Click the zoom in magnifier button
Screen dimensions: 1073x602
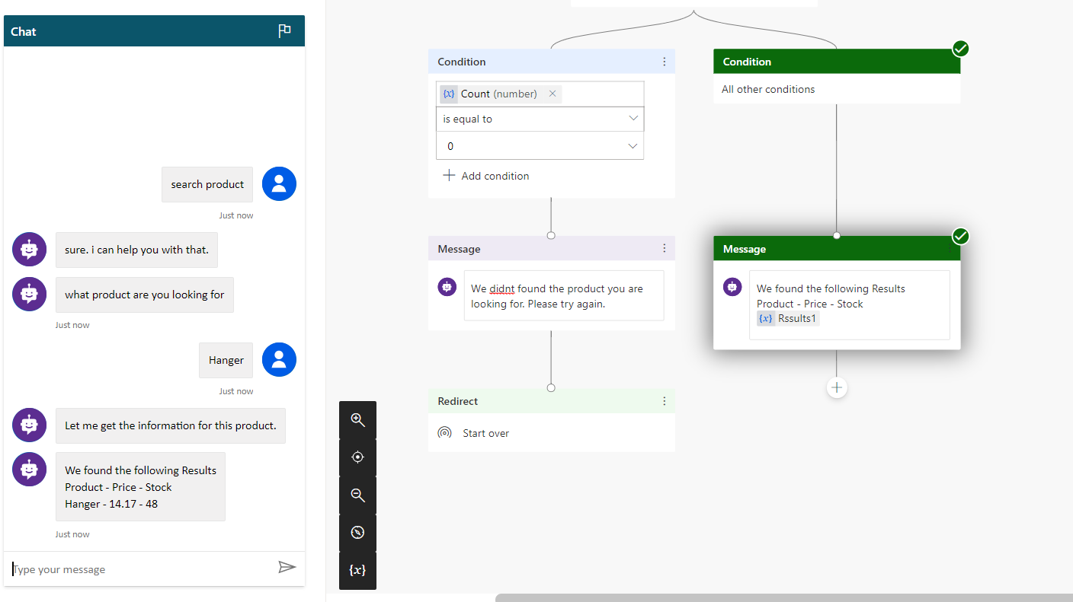tap(357, 420)
